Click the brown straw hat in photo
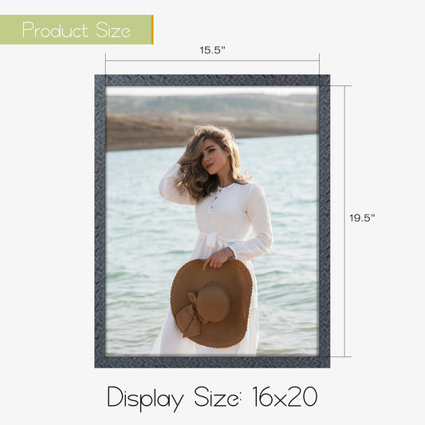This screenshot has height=425, width=425. pyautogui.click(x=211, y=303)
